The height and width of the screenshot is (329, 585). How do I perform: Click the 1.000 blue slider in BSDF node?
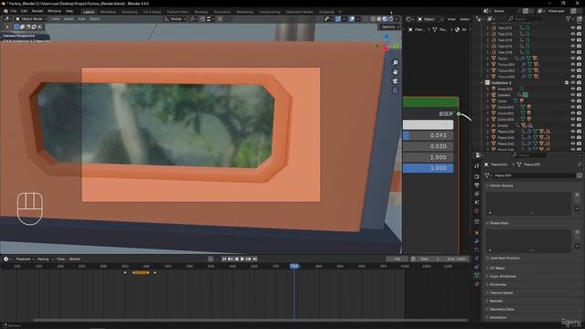(428, 168)
